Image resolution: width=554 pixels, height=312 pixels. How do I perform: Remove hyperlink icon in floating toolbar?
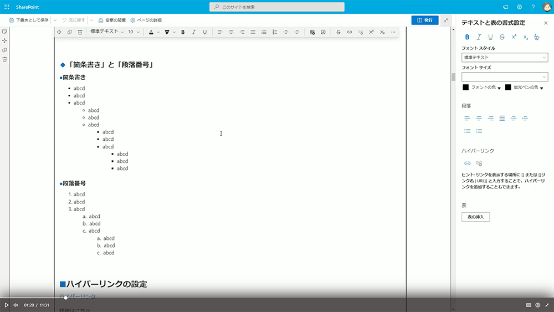pos(361,32)
